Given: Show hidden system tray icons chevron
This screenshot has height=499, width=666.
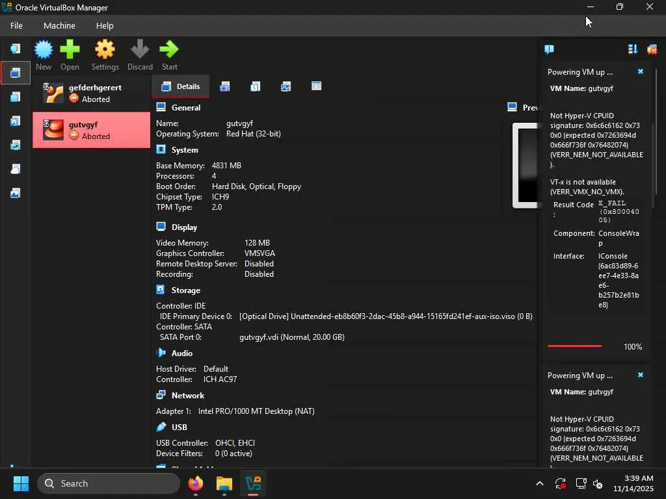Looking at the screenshot, I should [x=539, y=483].
